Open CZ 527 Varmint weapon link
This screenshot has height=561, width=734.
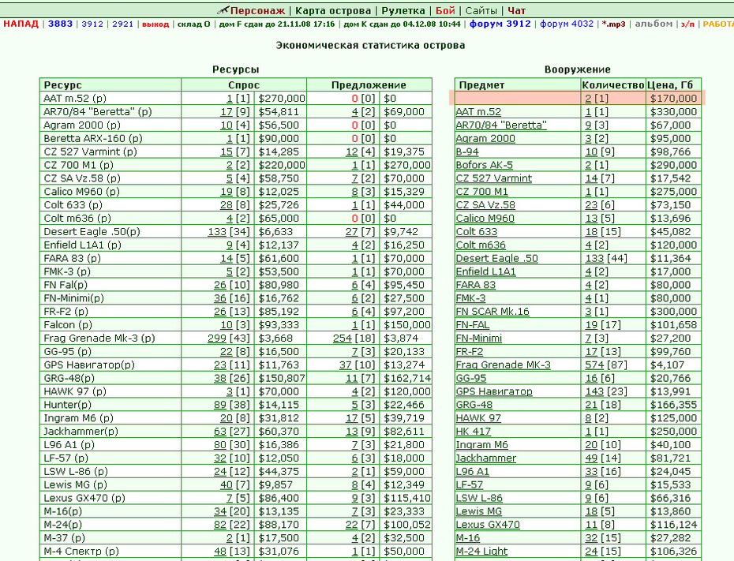click(x=494, y=179)
